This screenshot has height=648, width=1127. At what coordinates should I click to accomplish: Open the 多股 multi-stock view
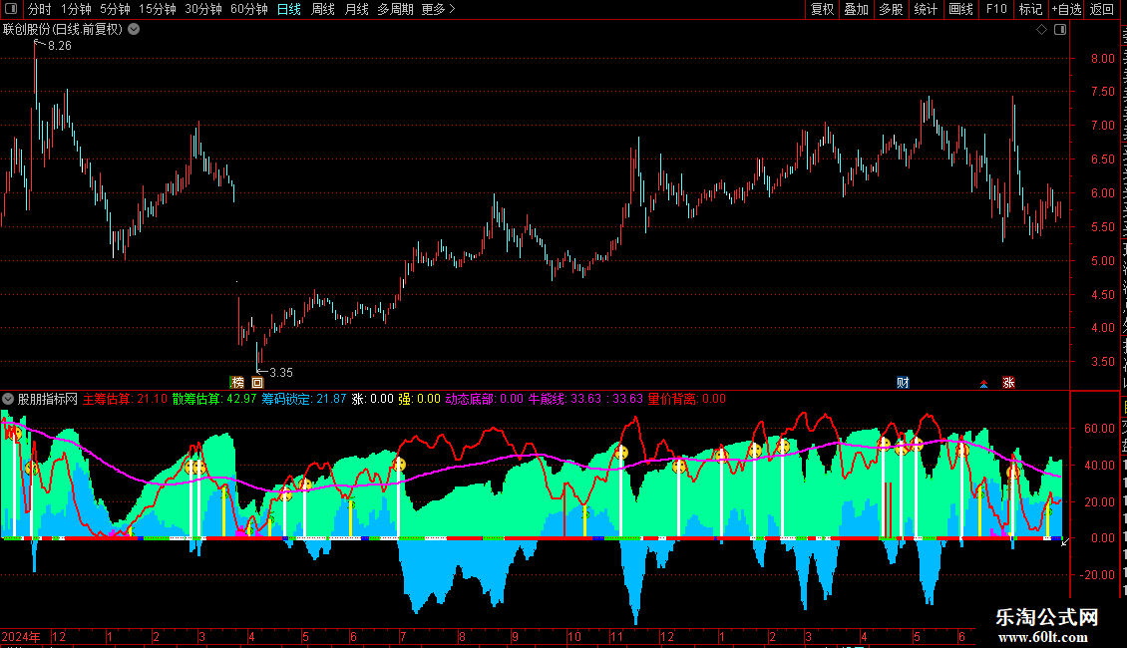pyautogui.click(x=891, y=9)
